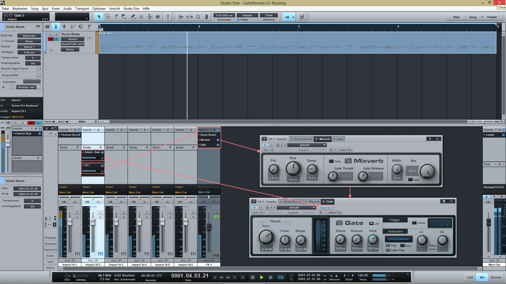Adjust the Impact St 1 channel fader
Image resolution: width=506 pixels, height=284 pixels.
(70, 222)
